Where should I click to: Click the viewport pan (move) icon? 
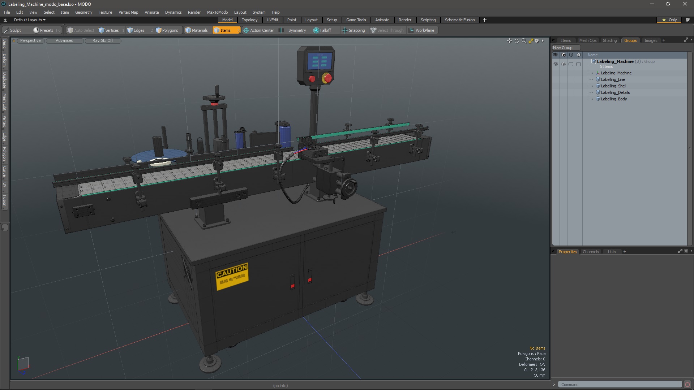pyautogui.click(x=509, y=41)
